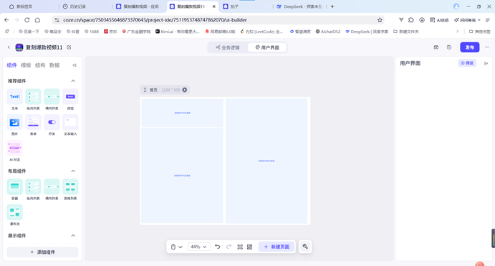Pick the 横向列表 component under 布局组件
This screenshot has width=495, height=266.
[x=52, y=186]
